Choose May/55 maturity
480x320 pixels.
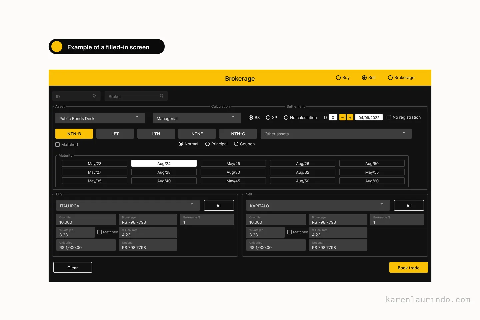coord(372,172)
